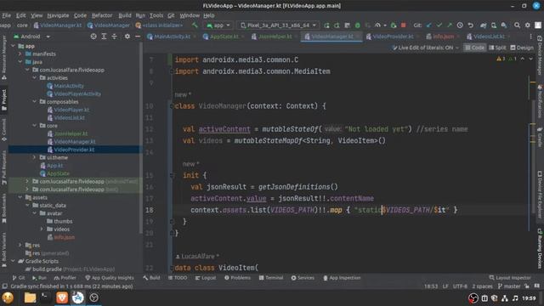The height and width of the screenshot is (306, 544).
Task: Open Gradle right sidebar button
Action: click(540, 137)
